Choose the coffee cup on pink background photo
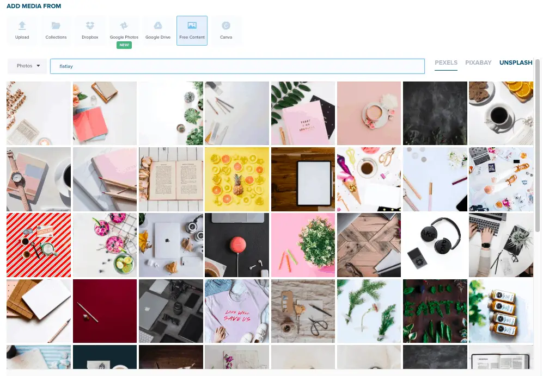The width and height of the screenshot is (543, 376). point(369,114)
